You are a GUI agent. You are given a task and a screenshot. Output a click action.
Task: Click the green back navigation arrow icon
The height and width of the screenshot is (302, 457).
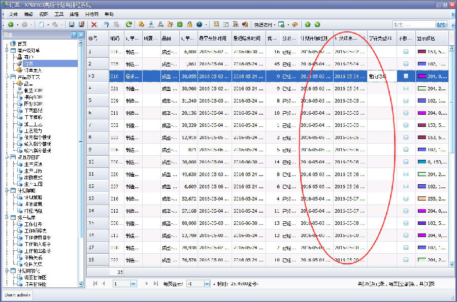coord(11,25)
